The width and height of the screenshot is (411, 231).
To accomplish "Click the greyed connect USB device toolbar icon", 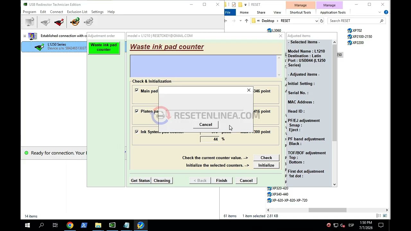I will tap(45, 22).
